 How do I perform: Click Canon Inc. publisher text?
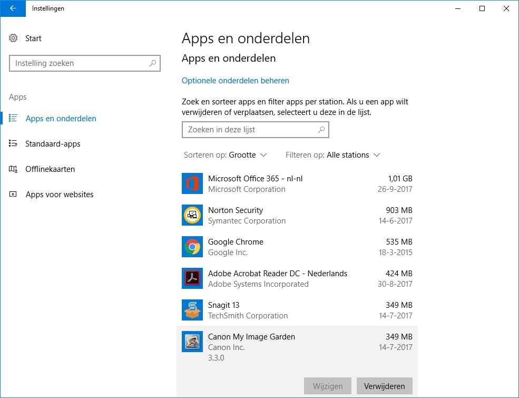pyautogui.click(x=227, y=347)
